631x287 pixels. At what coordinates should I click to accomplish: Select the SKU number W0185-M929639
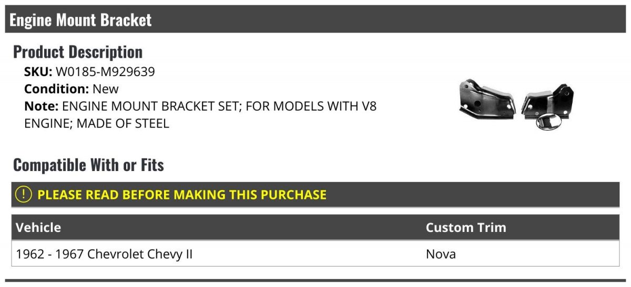coord(105,71)
